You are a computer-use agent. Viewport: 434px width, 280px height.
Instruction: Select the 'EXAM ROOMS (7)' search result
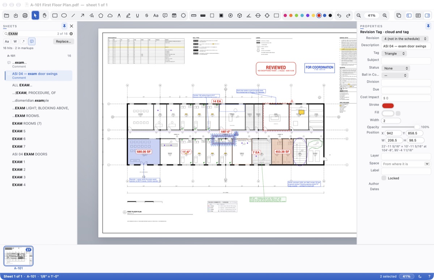click(x=27, y=123)
